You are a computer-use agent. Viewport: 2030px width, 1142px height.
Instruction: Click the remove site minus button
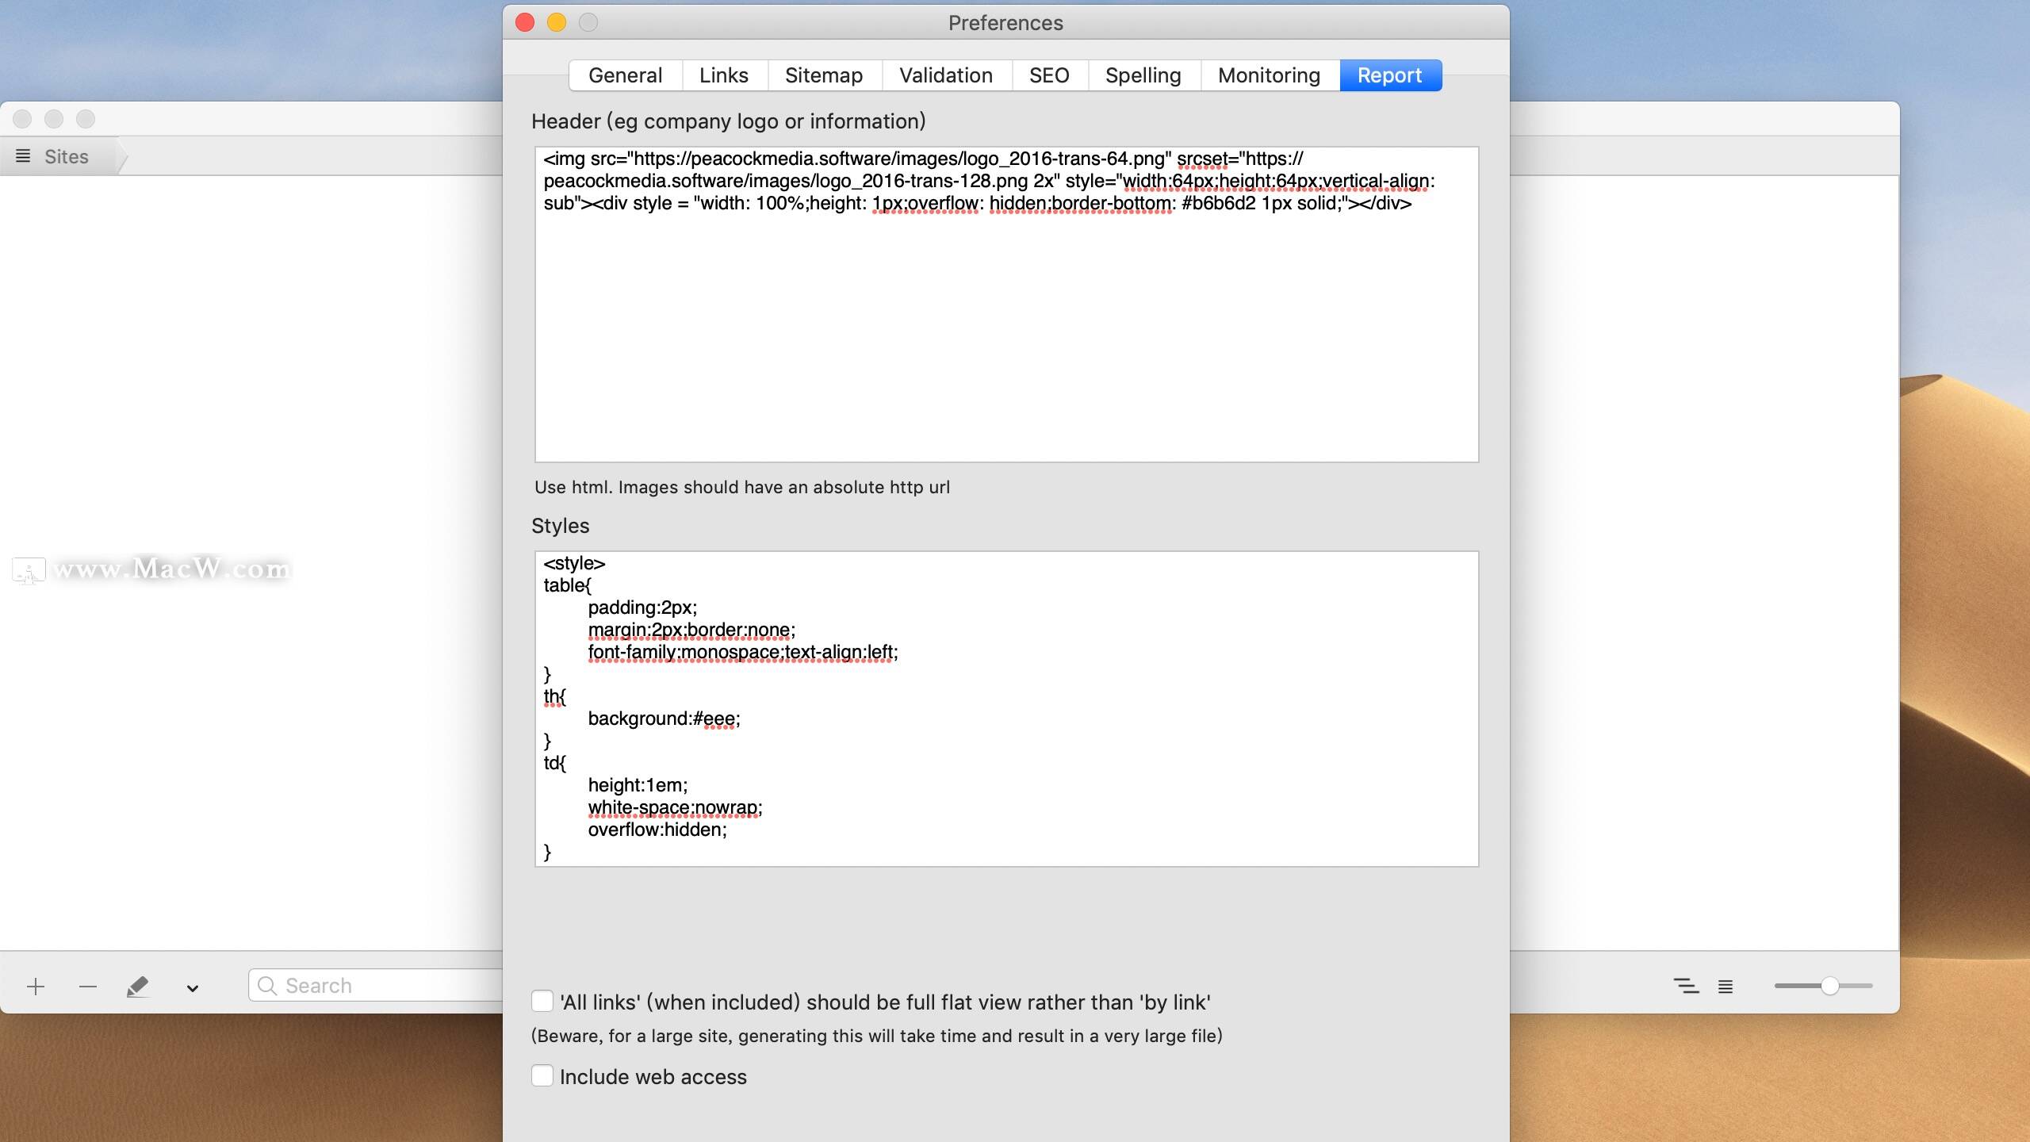86,986
